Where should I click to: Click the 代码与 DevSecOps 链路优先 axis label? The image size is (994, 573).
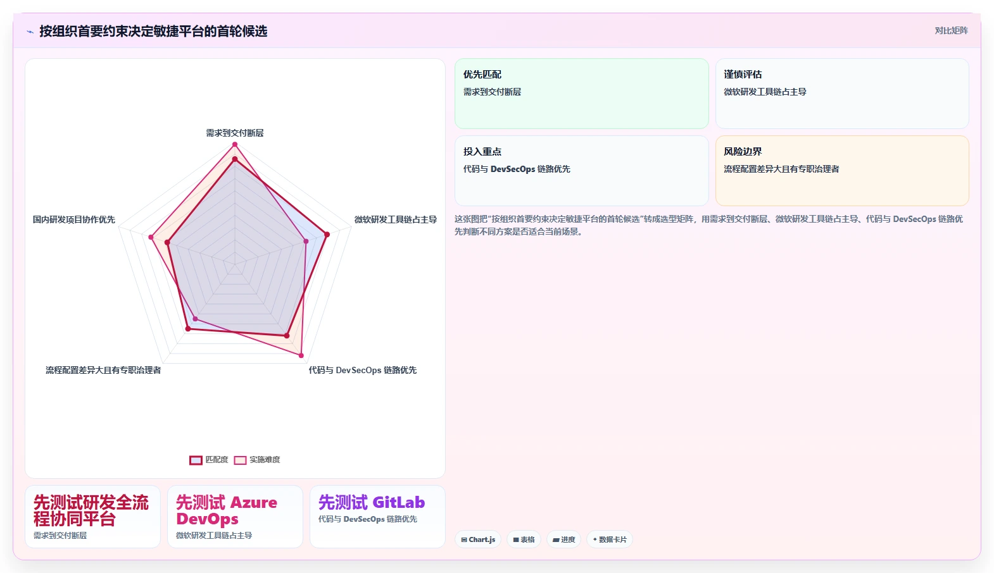coord(363,370)
